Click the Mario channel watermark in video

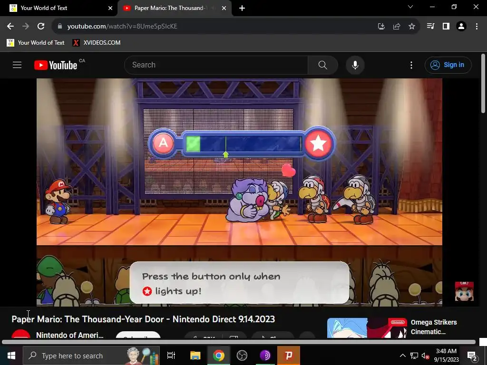pyautogui.click(x=464, y=291)
